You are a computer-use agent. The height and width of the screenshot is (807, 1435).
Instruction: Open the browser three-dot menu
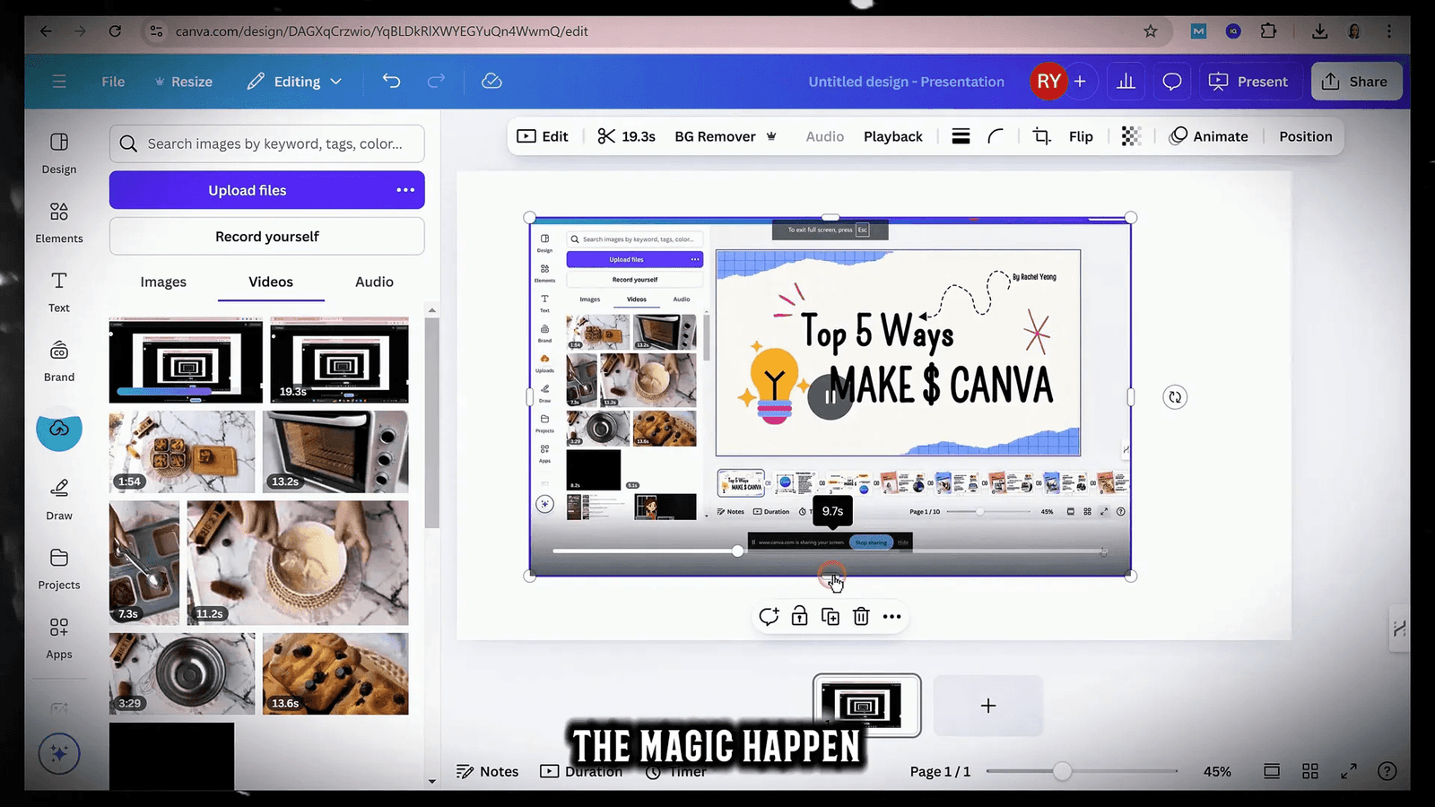[x=1389, y=31]
